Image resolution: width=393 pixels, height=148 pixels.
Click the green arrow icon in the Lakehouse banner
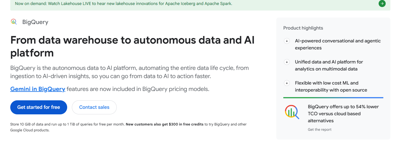pos(382,4)
